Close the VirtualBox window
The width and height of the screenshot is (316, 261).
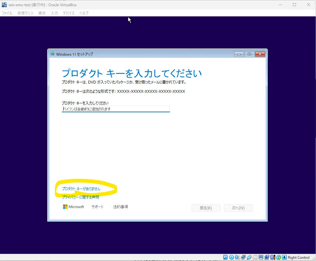pos(309,5)
